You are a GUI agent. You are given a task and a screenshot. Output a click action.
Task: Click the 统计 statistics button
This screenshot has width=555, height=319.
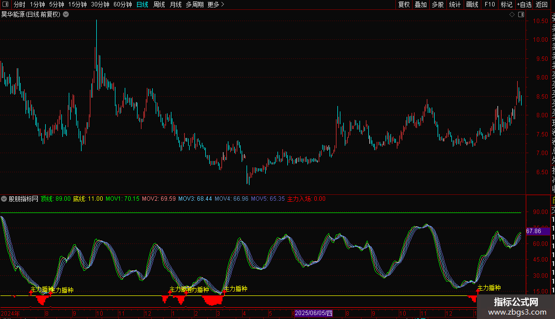(454, 4)
